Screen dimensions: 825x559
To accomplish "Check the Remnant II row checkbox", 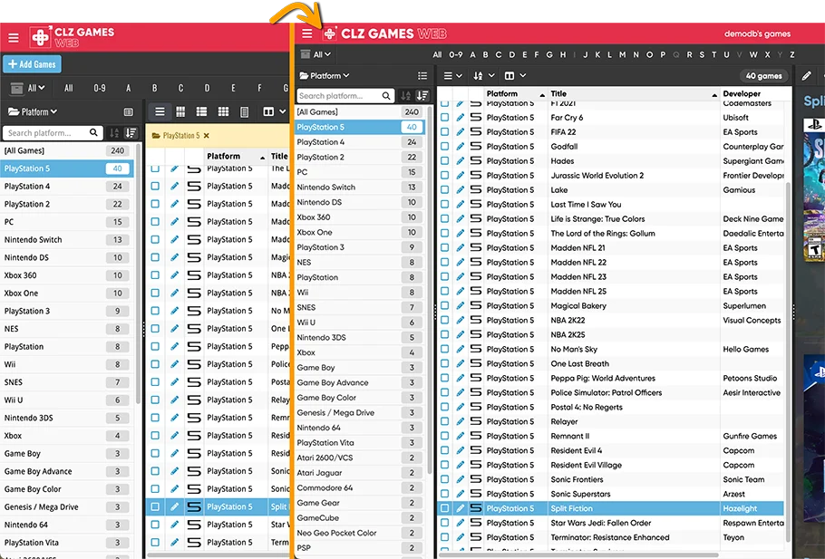I will (x=444, y=436).
